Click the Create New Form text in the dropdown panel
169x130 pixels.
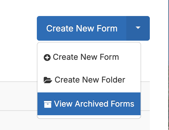(x=86, y=57)
